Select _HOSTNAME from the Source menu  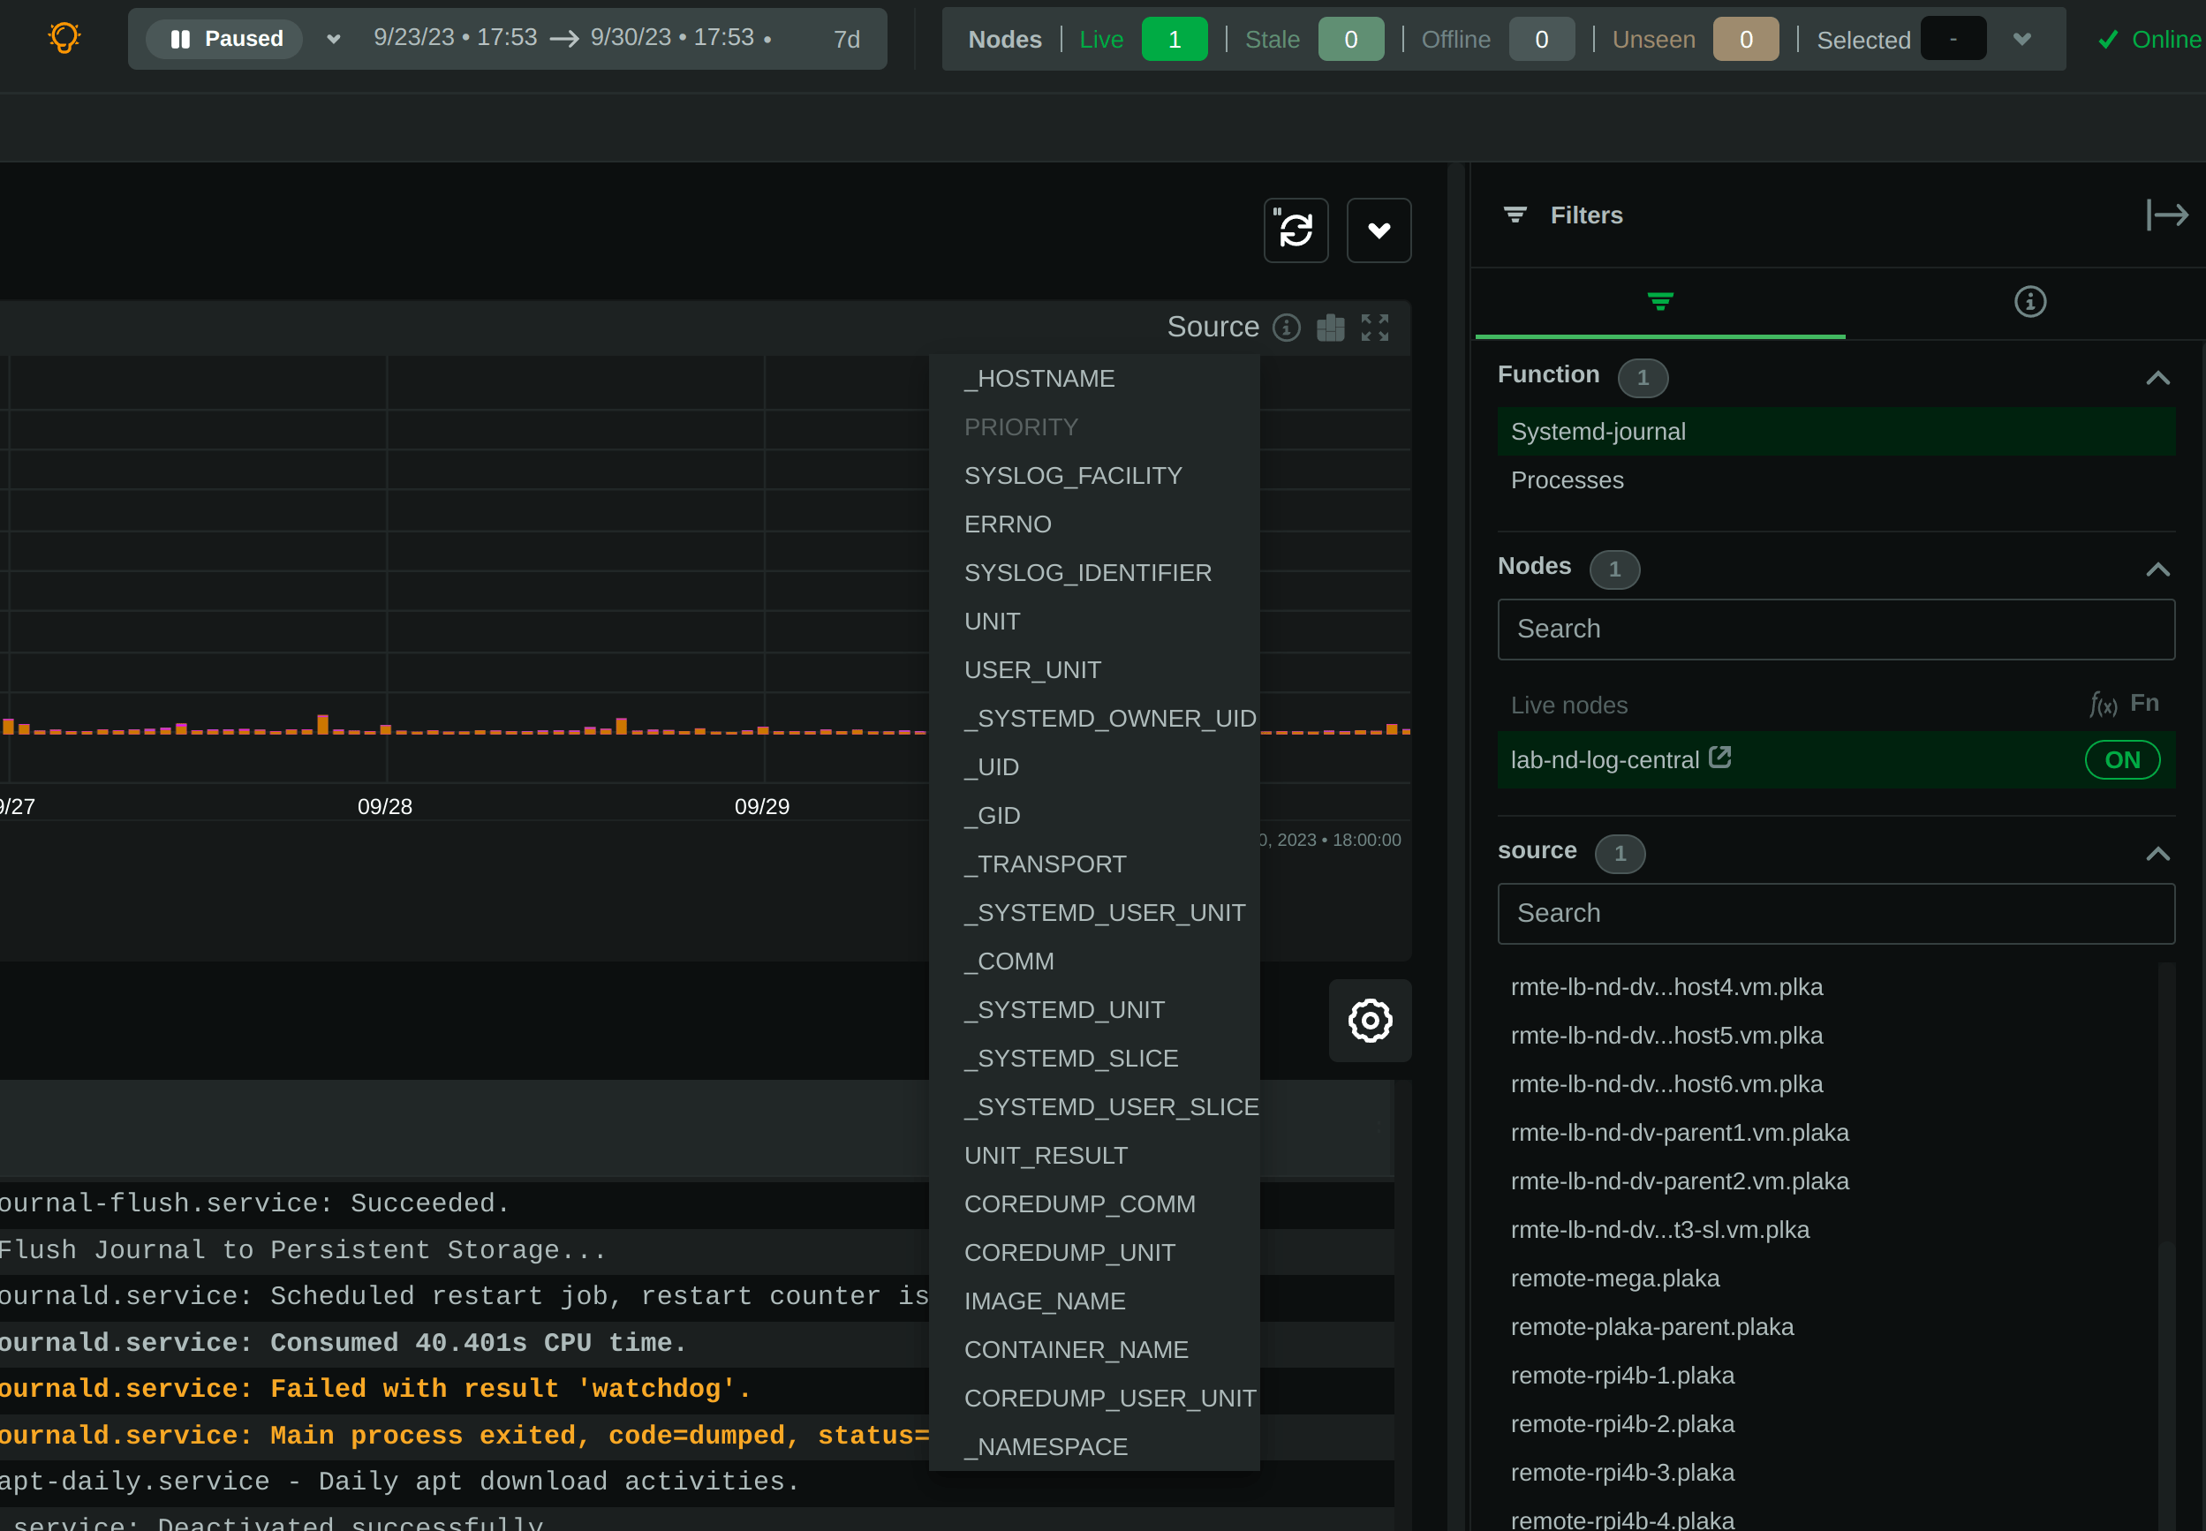(x=1039, y=378)
